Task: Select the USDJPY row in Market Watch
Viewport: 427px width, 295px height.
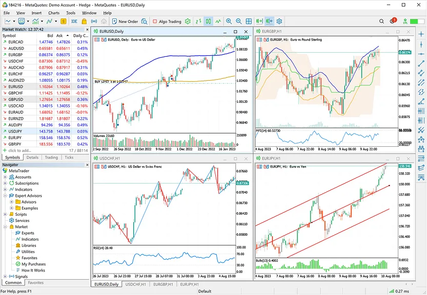Action: coord(45,131)
